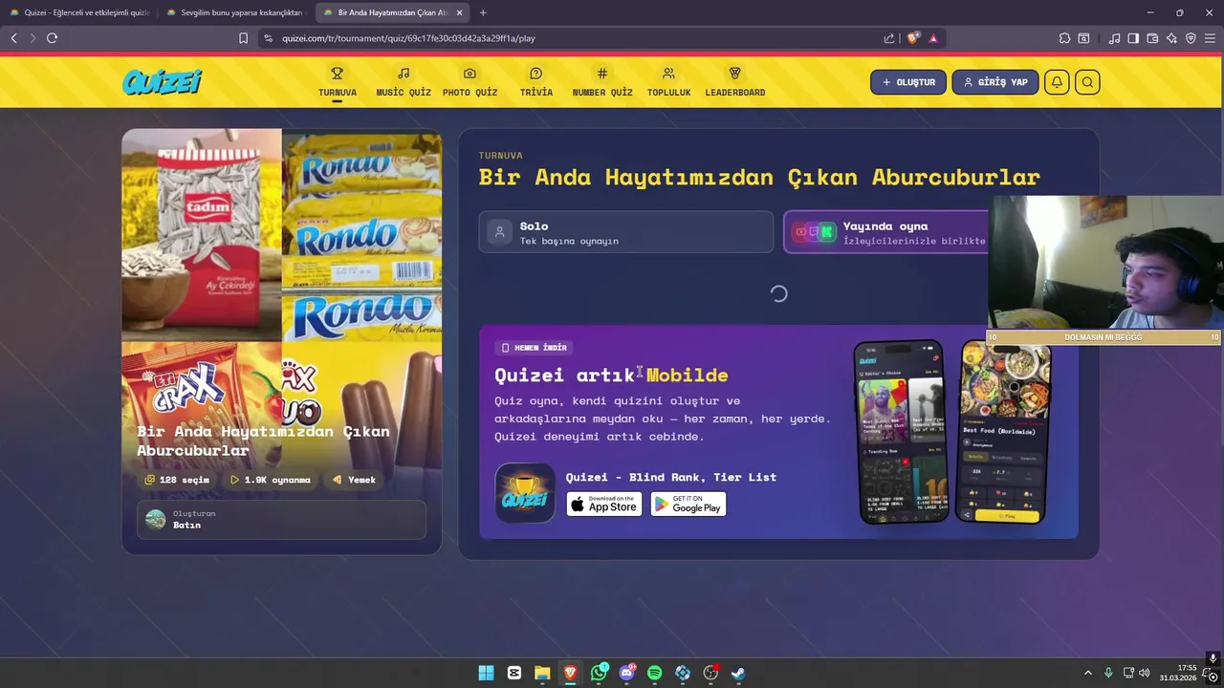Screen dimensions: 1224x688
Task: Select Solo play mode
Action: [625, 232]
